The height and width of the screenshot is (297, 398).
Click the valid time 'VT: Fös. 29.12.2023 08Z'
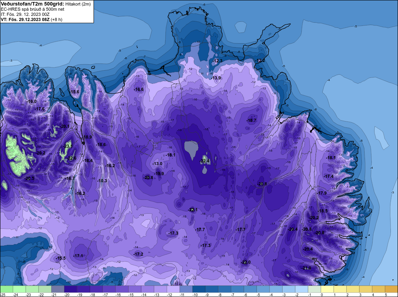(25, 19)
